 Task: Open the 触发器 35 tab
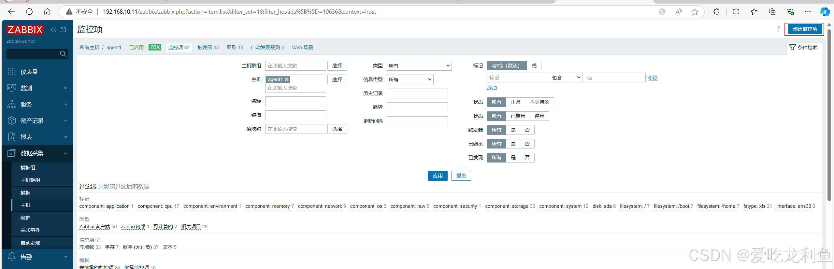[x=208, y=48]
